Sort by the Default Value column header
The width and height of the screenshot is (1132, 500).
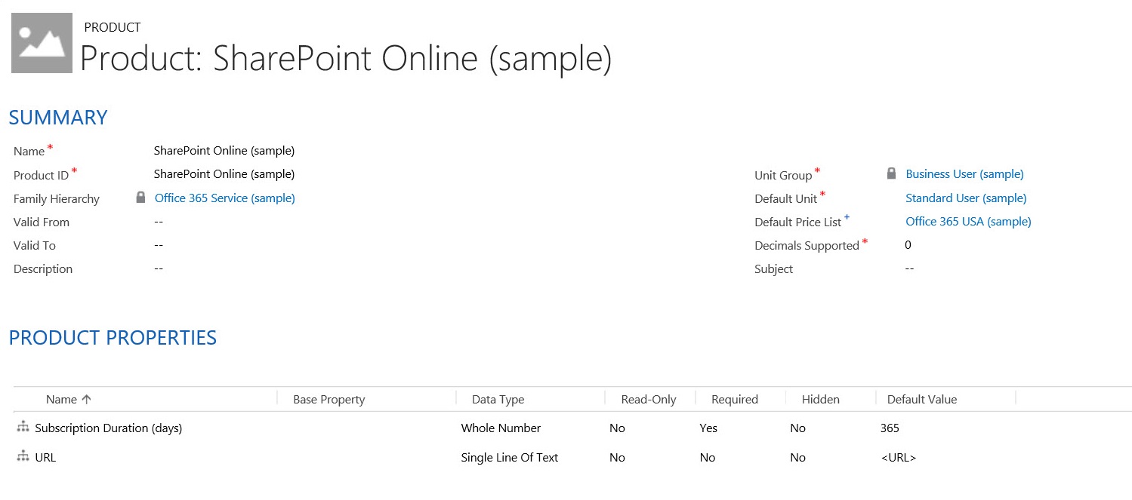pos(921,400)
